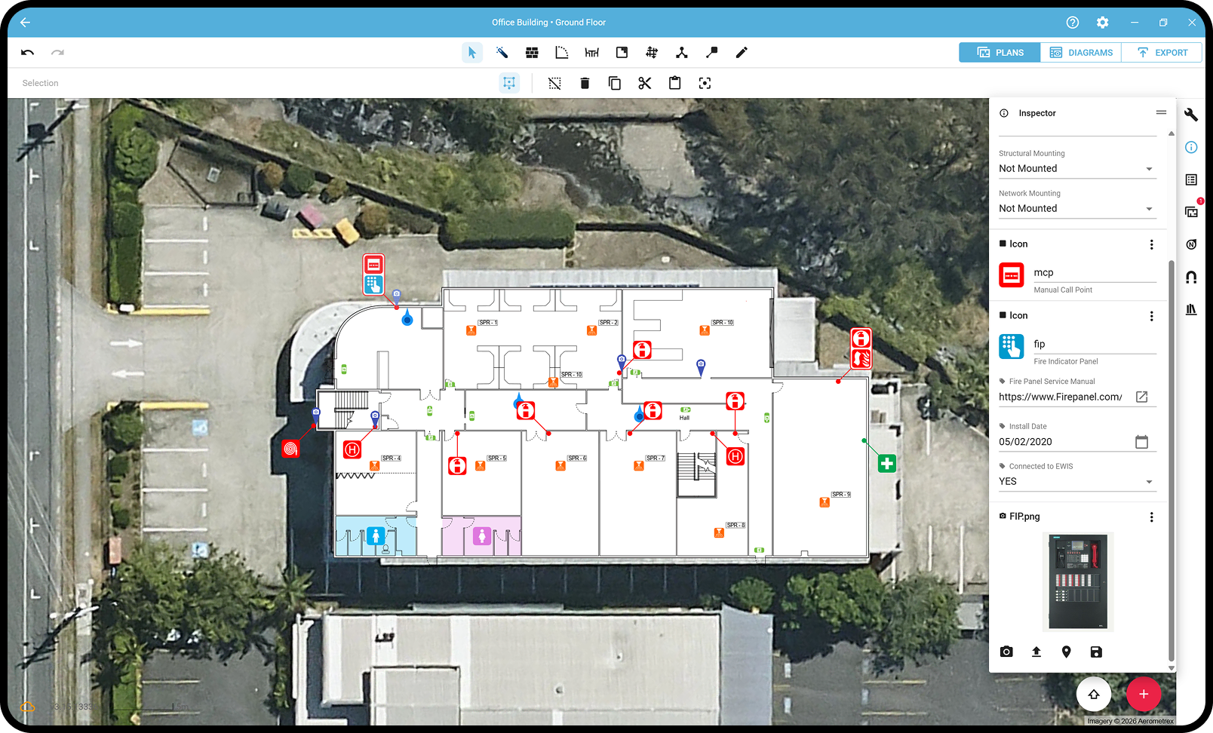The width and height of the screenshot is (1213, 733).
Task: Click the red plus floating action button
Action: 1144,695
